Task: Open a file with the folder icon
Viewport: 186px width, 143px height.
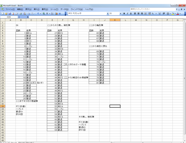Action: [x=6, y=14]
